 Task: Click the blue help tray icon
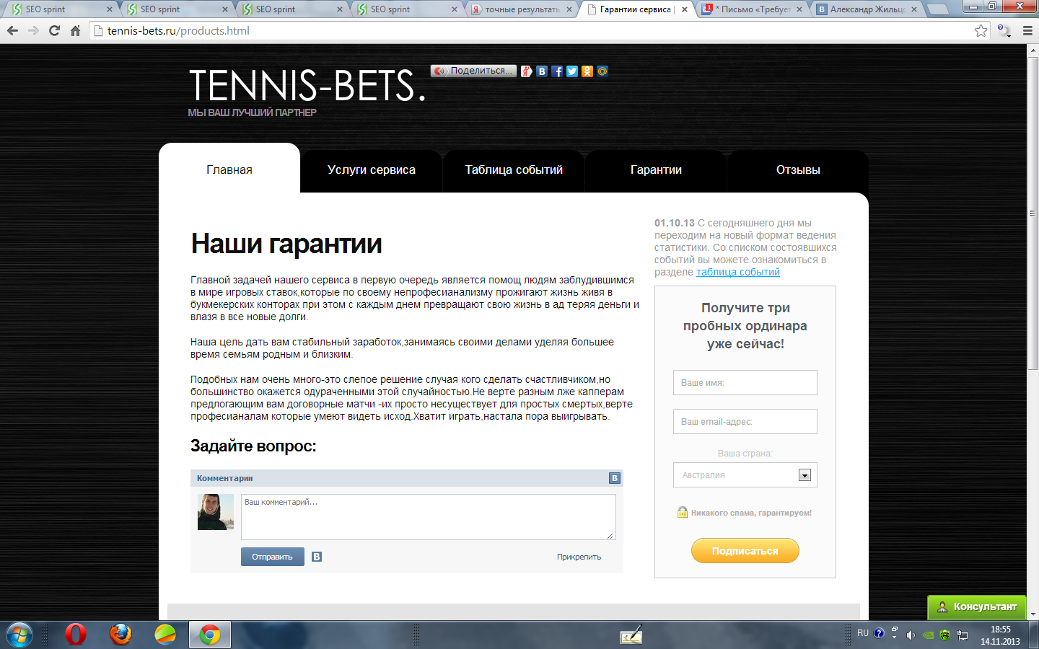tap(879, 633)
